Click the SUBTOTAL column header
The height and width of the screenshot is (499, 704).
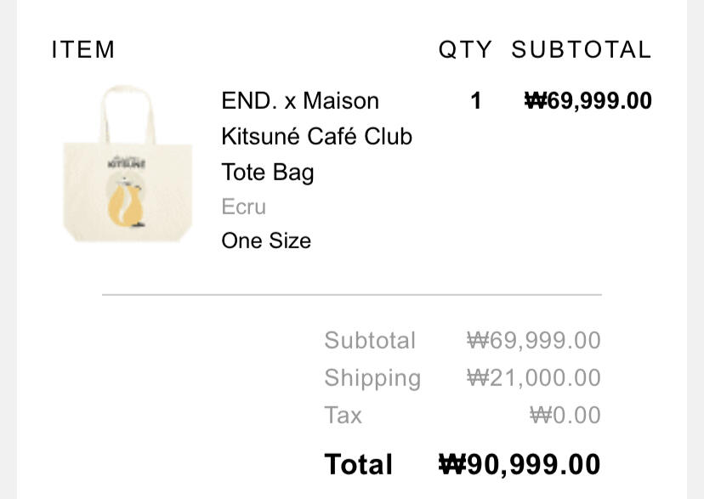[x=581, y=50]
